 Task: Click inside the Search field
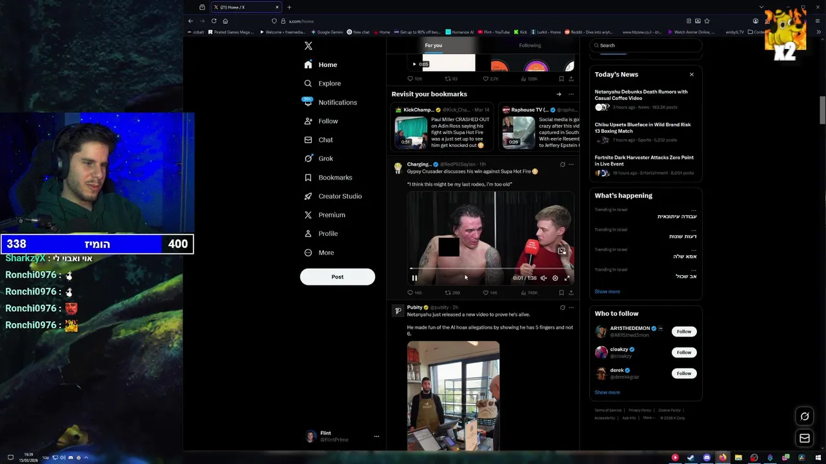pos(645,46)
